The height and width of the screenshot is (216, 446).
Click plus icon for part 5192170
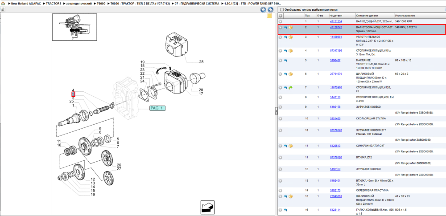tap(281, 190)
